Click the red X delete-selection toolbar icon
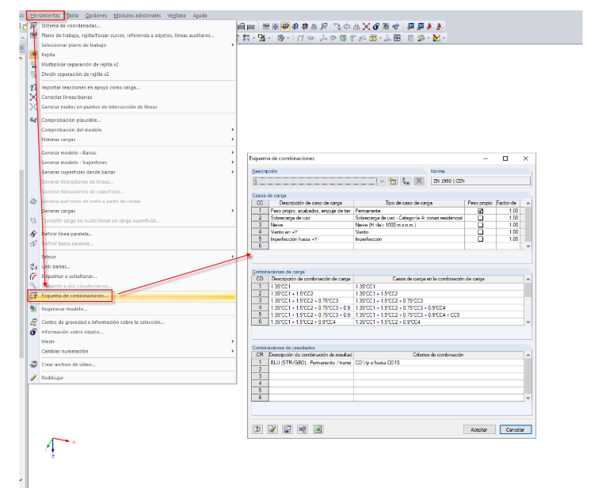This screenshot has height=488, width=602. 366,26
